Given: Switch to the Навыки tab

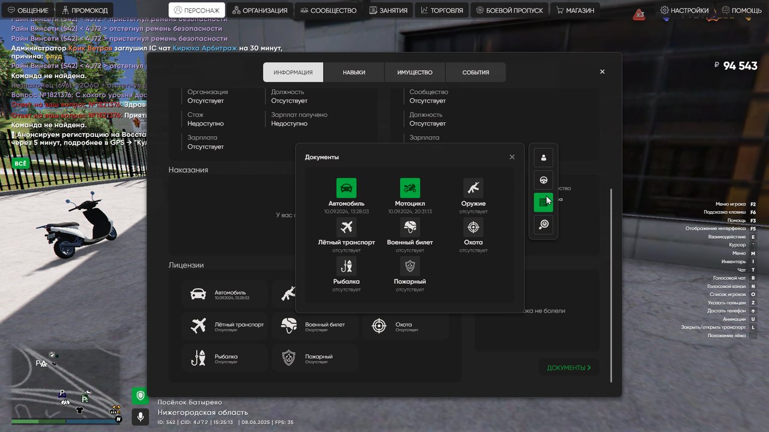Looking at the screenshot, I should coord(354,72).
